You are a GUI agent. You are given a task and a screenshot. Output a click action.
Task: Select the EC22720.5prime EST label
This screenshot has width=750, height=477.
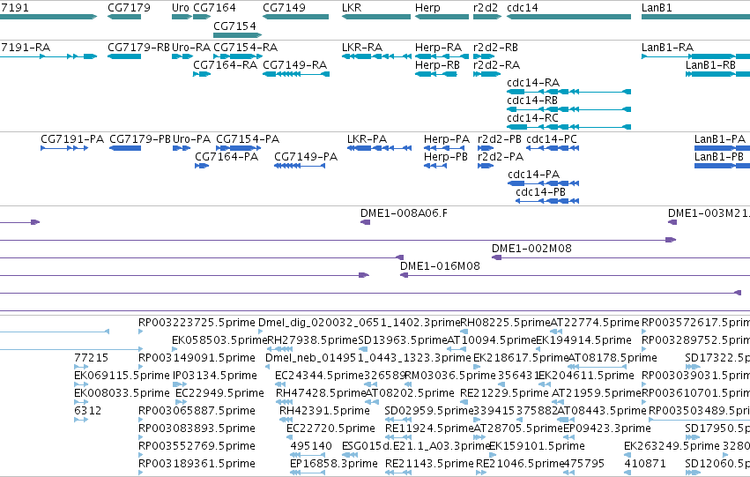tap(330, 429)
